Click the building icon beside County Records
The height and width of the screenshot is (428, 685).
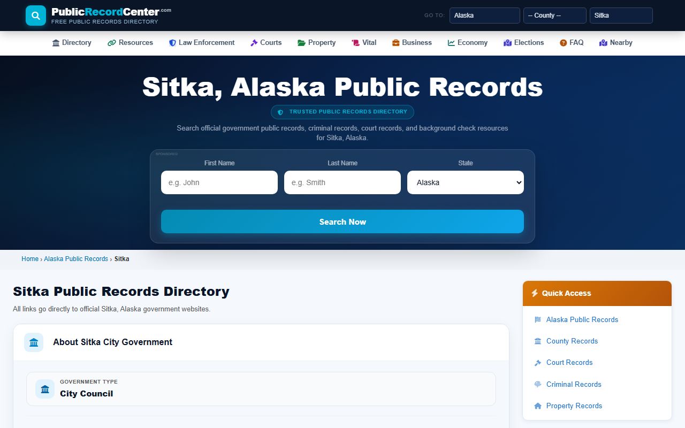coord(538,341)
